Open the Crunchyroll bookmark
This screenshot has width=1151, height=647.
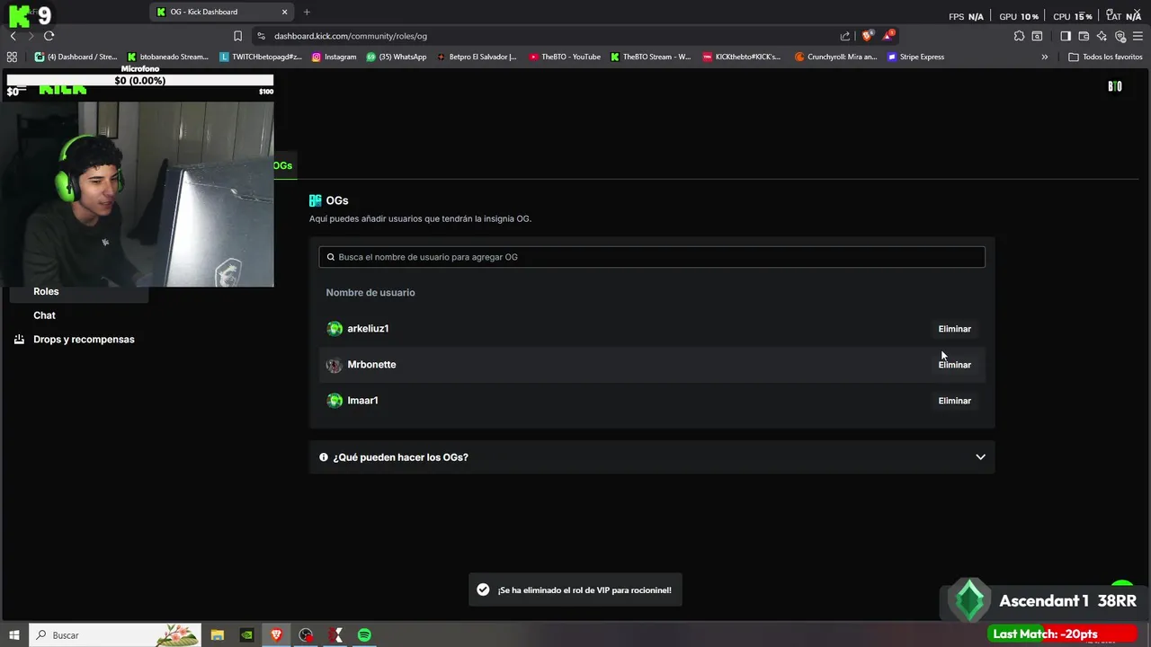click(x=835, y=57)
